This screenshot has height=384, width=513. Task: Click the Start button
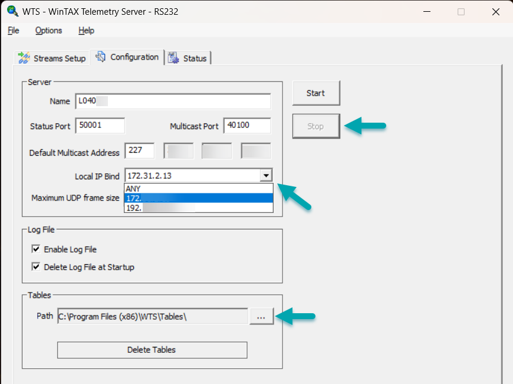316,93
